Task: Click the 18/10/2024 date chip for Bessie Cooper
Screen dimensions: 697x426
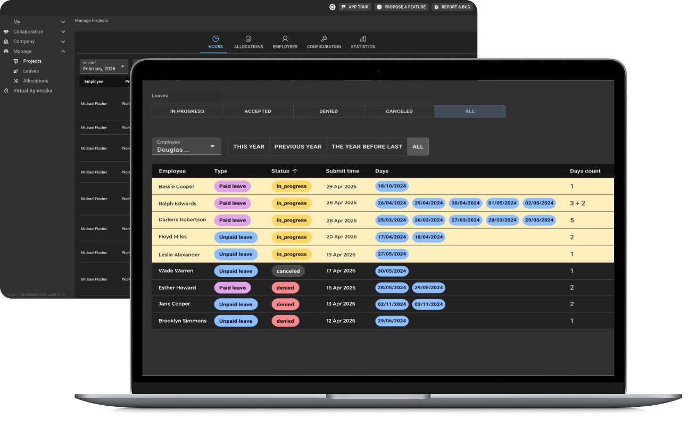Action: 392,186
